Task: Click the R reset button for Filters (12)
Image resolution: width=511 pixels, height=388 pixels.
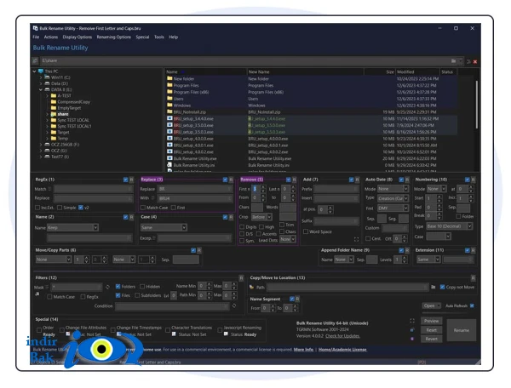Action: (x=241, y=278)
